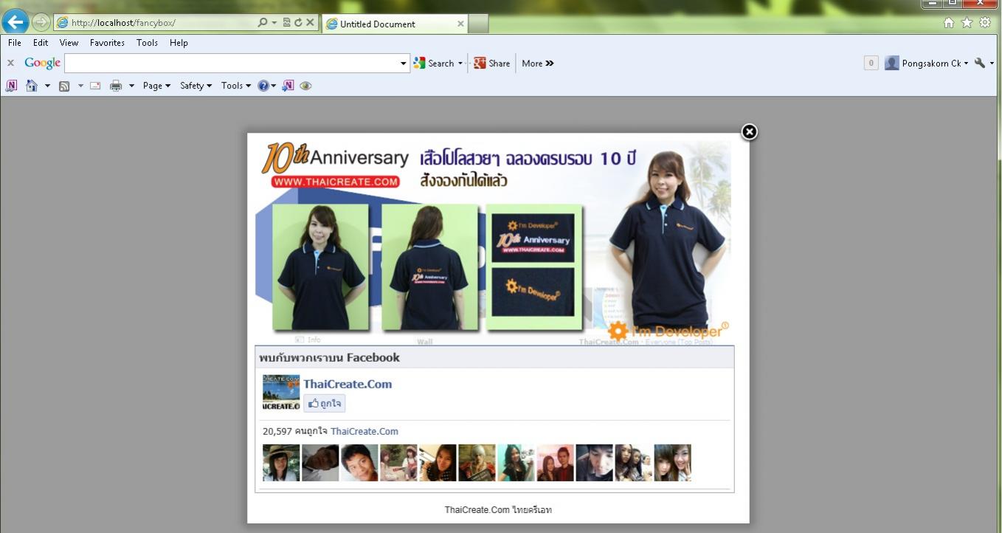Viewport: 1002px width, 533px height.
Task: Click the Read Mail envelope icon
Action: pos(95,86)
